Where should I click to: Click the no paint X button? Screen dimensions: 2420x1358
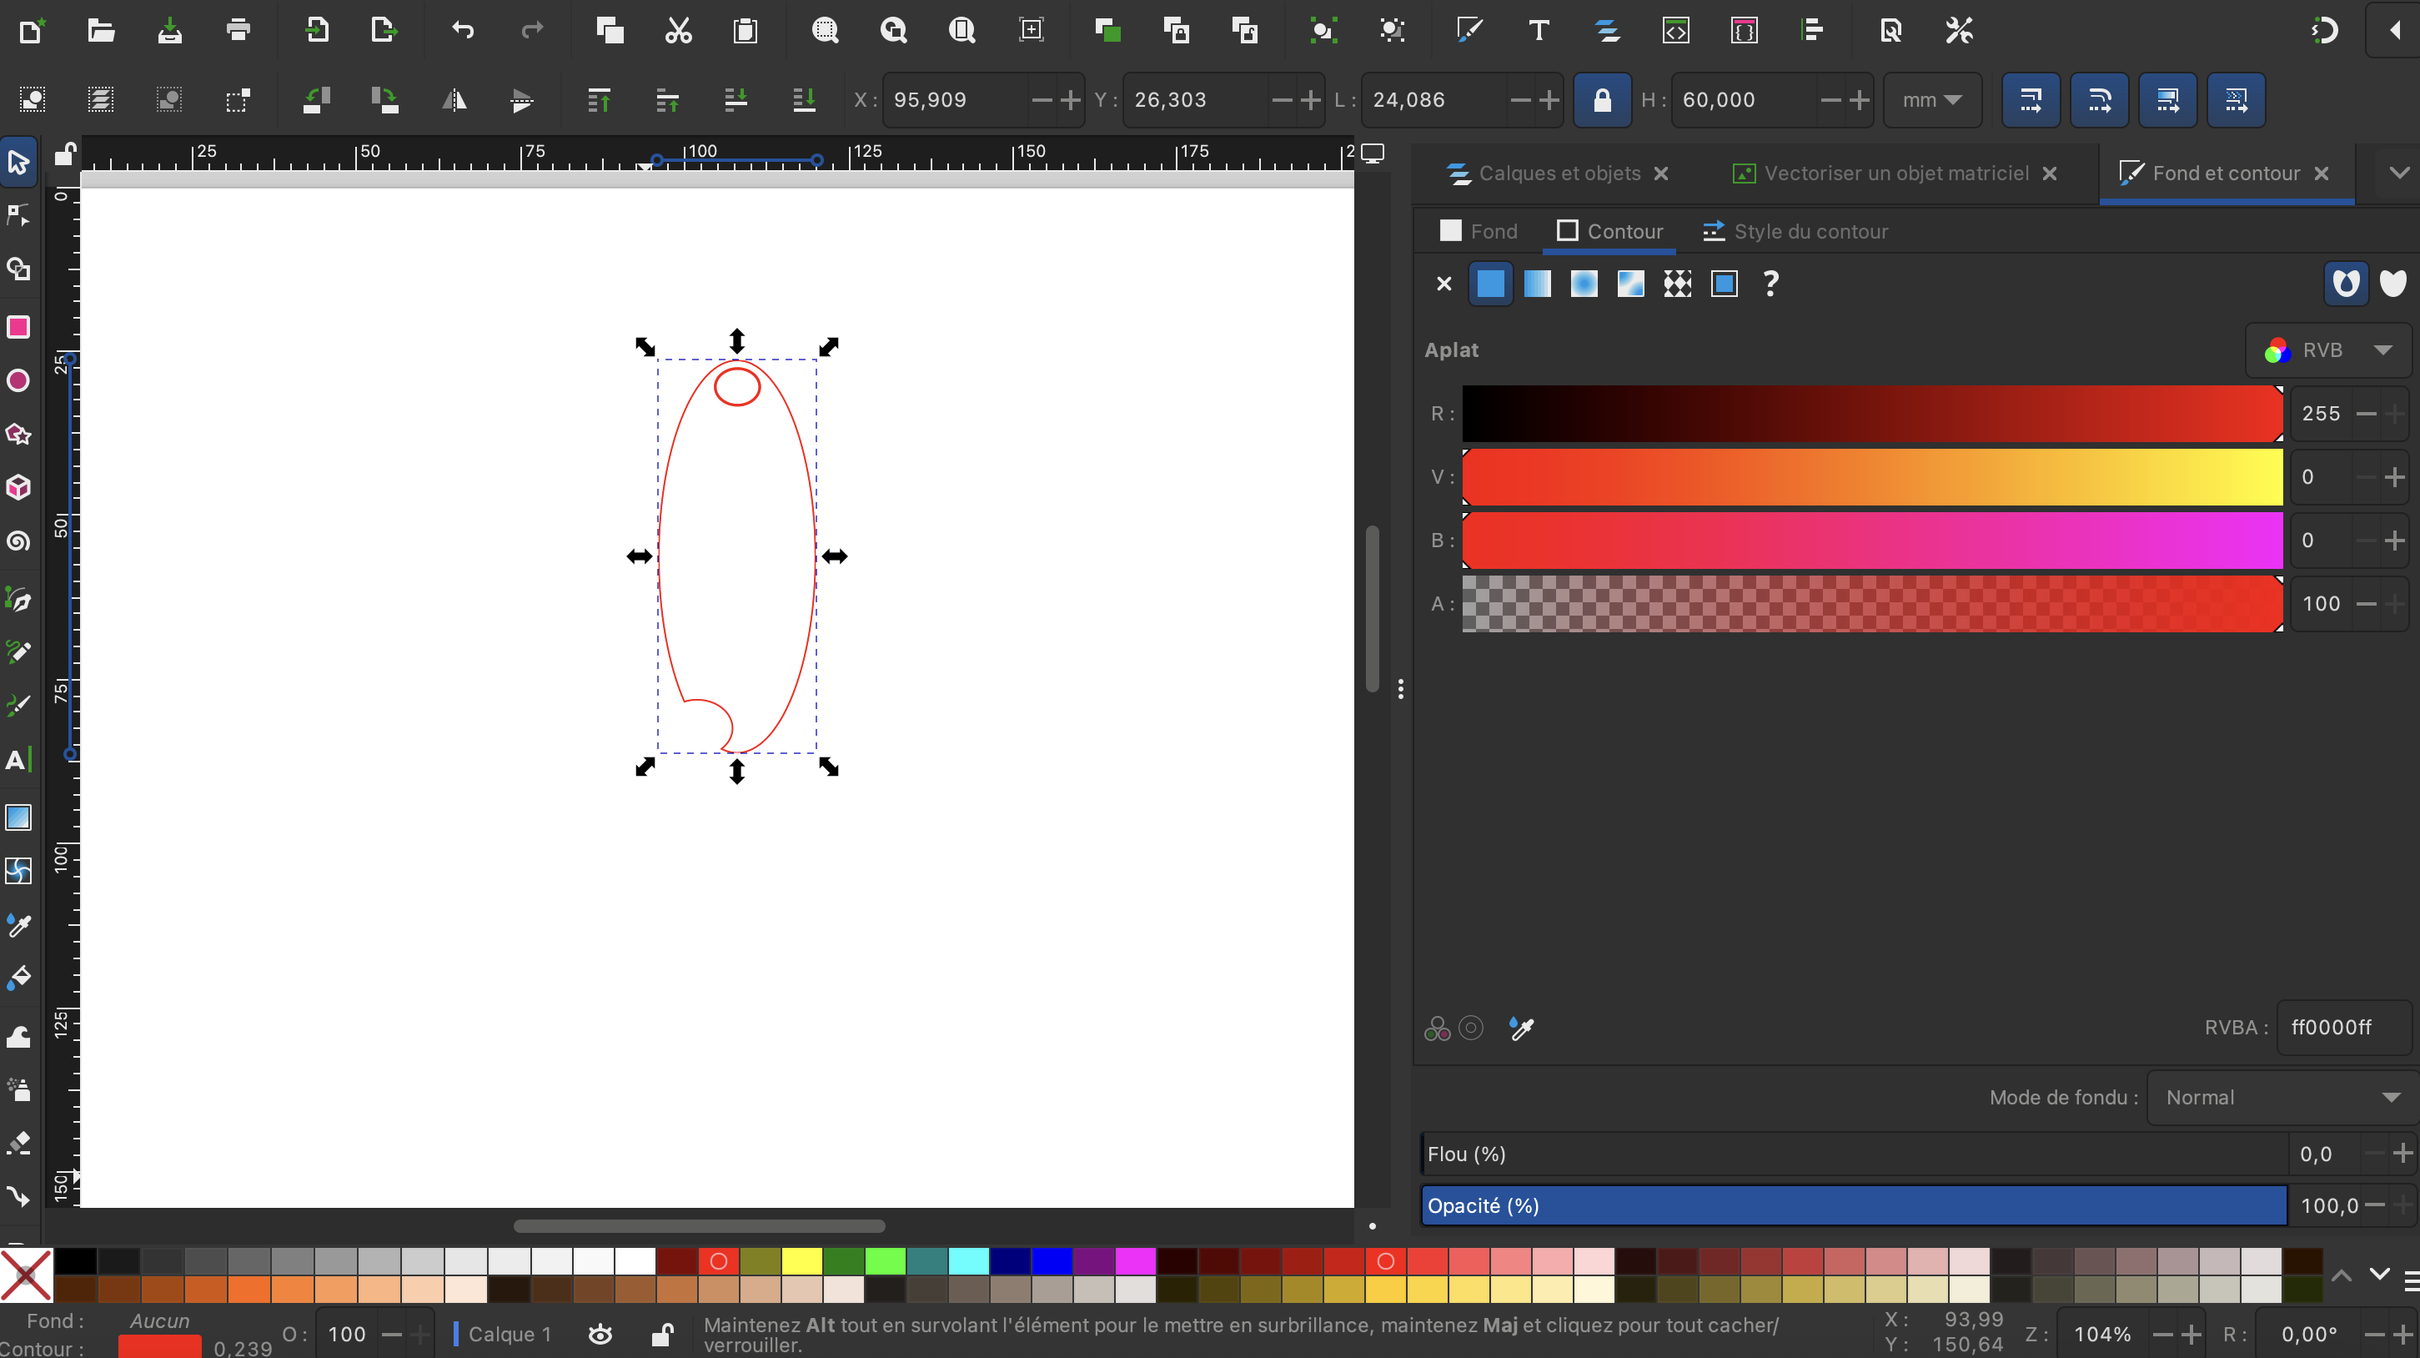[1444, 284]
